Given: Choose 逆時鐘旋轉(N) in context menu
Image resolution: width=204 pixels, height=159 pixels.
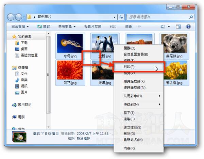Looking at the screenshot, I should tap(139, 88).
